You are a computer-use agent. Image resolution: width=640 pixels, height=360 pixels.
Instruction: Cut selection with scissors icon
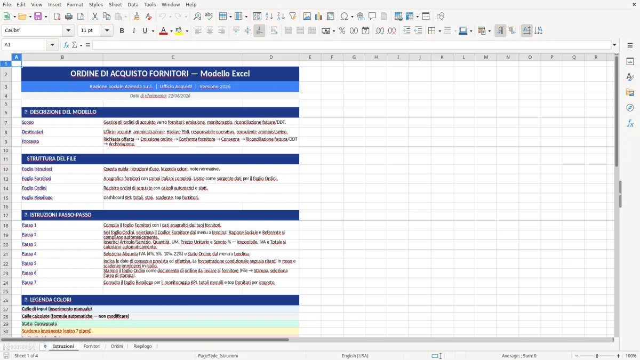(x=95, y=17)
